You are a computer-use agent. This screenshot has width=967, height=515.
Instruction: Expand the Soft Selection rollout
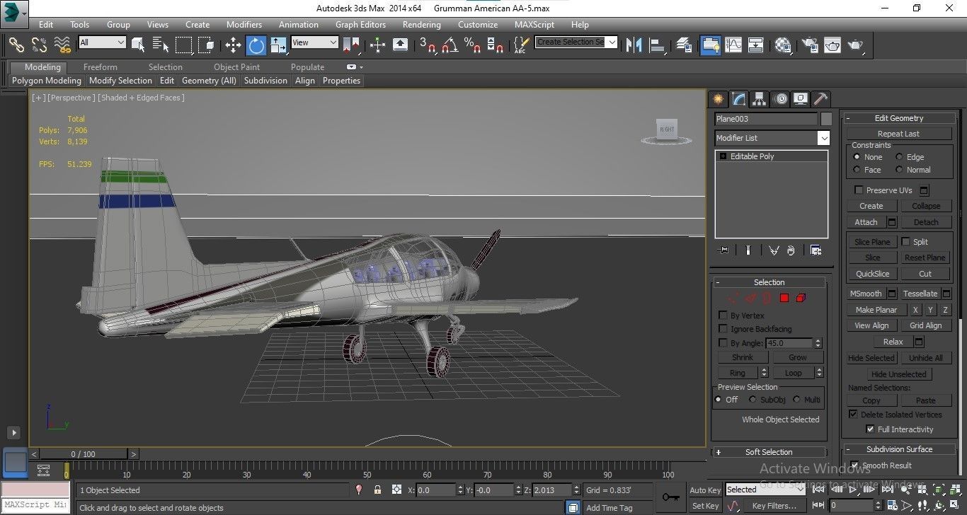tap(769, 452)
